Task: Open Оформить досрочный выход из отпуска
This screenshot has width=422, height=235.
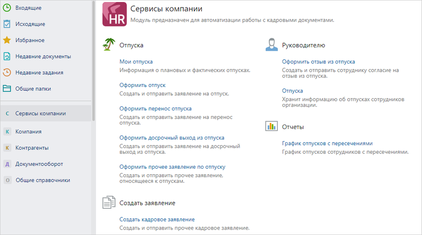Action: pyautogui.click(x=171, y=138)
